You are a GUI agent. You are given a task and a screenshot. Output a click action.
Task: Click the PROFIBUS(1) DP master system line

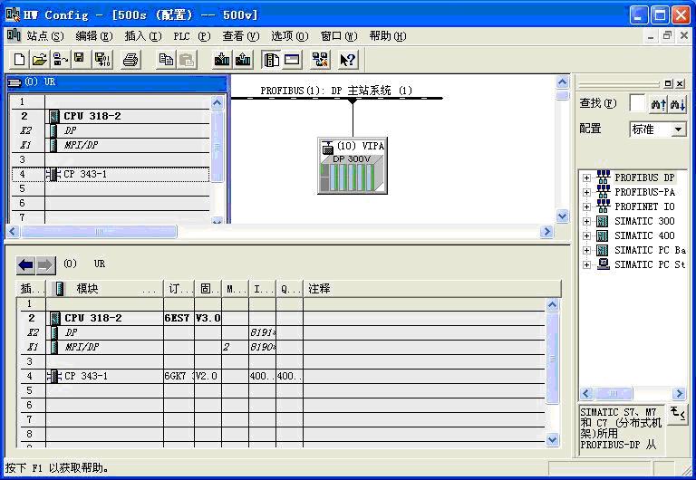coord(336,98)
